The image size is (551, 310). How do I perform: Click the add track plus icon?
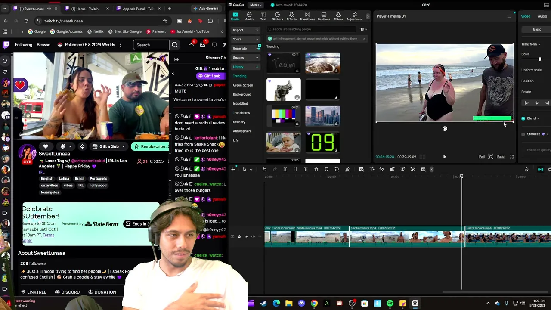pos(233,169)
